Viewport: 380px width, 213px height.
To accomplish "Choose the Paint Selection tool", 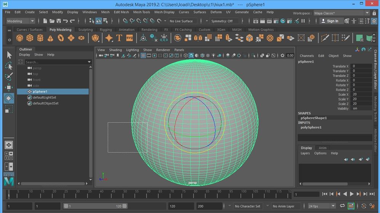I will (9, 77).
